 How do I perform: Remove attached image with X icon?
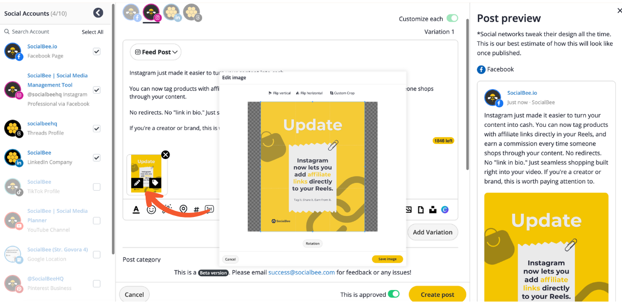(165, 154)
